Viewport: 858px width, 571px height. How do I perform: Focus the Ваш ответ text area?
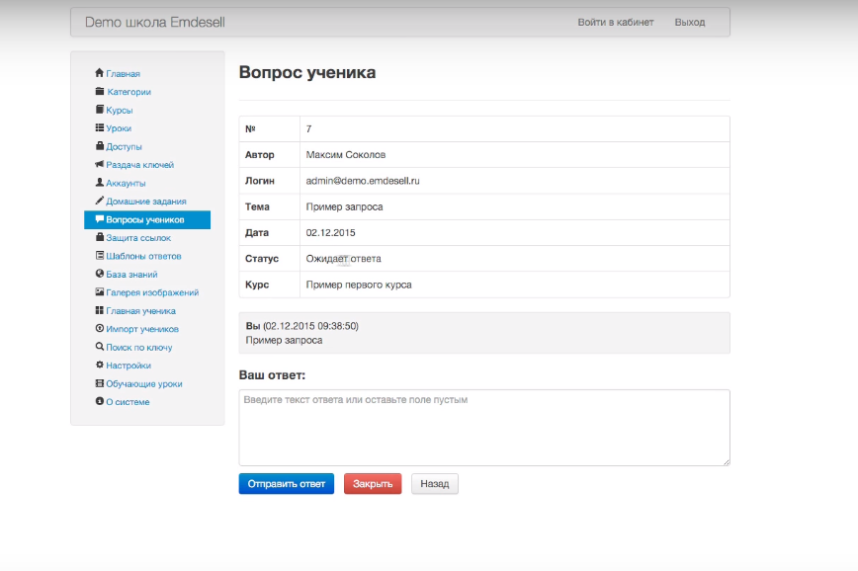tap(484, 427)
